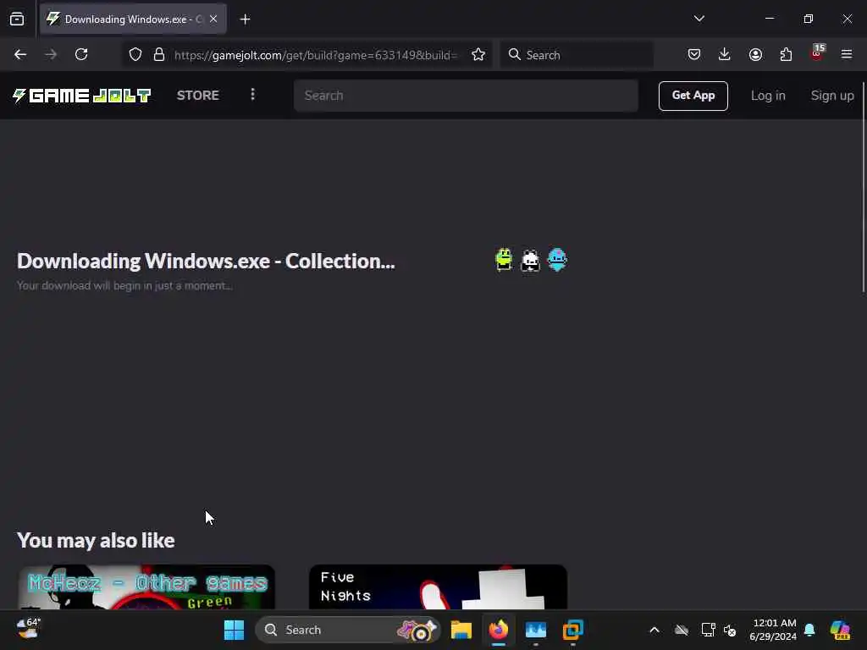
Task: Save page to Pocket
Action: pyautogui.click(x=694, y=54)
